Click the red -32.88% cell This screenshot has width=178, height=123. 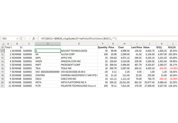(173, 79)
